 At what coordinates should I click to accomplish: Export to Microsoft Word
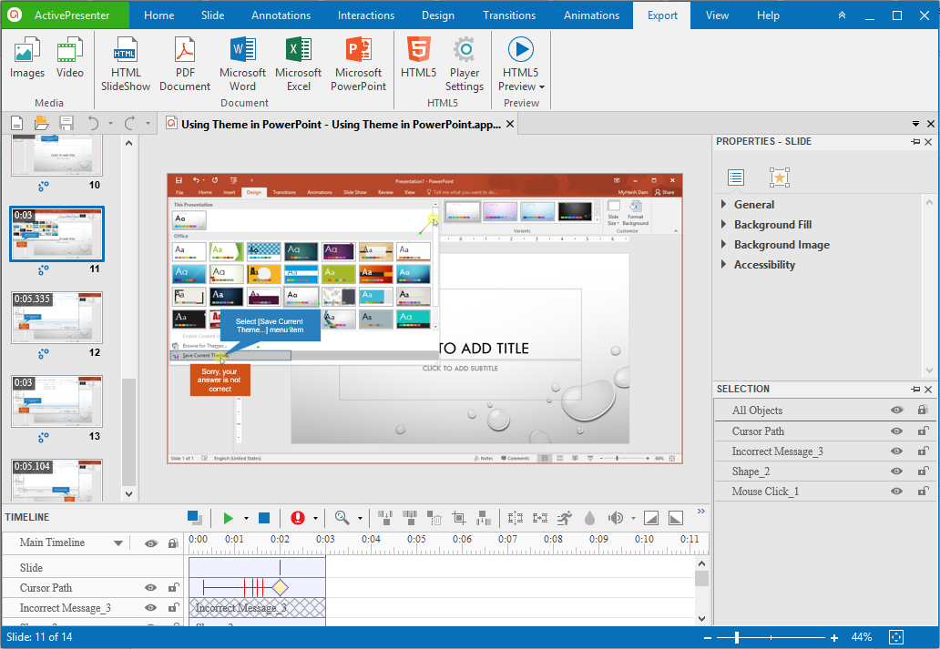point(243,64)
